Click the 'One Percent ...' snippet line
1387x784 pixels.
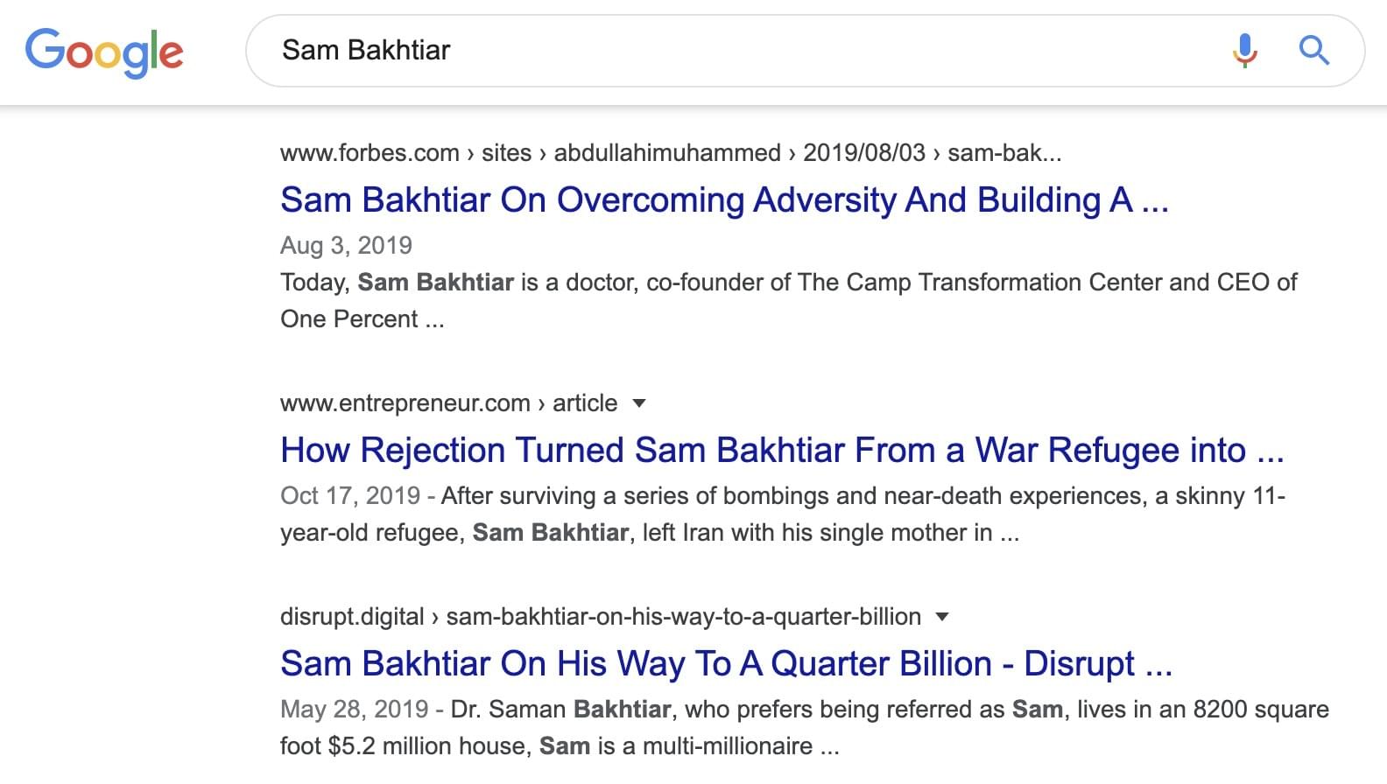point(362,319)
